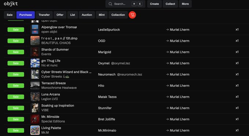
Task: Open Terraced Breeze thumbnail
Action: point(35,85)
